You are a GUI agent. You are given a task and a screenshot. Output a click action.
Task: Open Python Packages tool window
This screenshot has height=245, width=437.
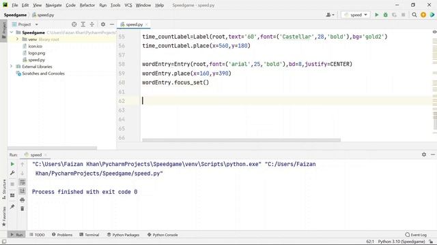tap(123, 235)
